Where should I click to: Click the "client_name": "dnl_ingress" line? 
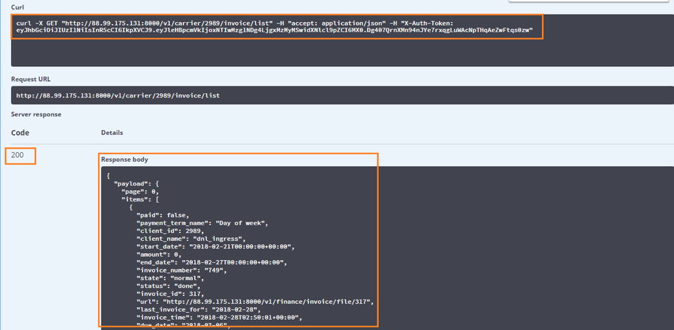tap(191, 239)
